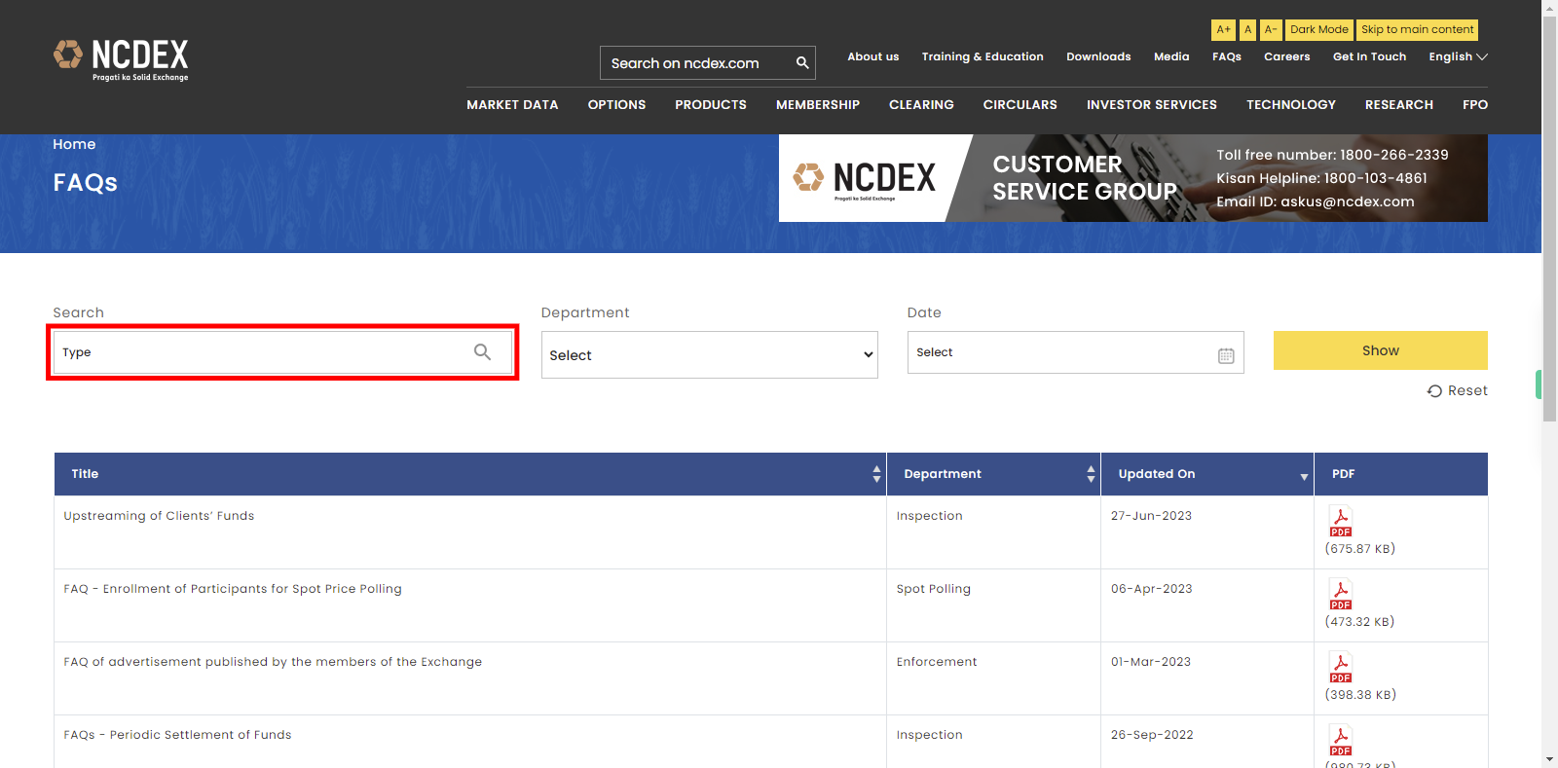Open PDF for Periodic Settlement of Funds
1558x768 pixels.
pos(1341,741)
